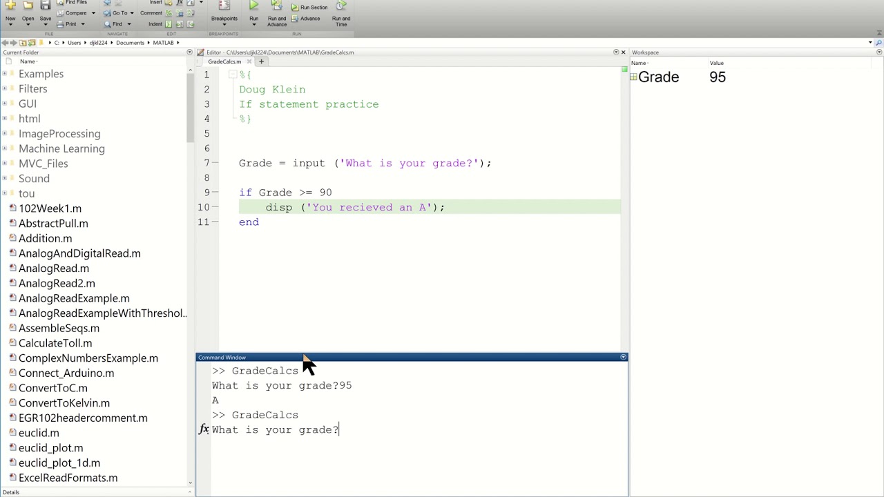Select the GradeCalcs.m editor tab
Viewport: 884px width, 497px height.
tap(224, 61)
